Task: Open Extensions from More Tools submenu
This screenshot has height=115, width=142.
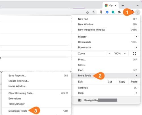Action: tap(36, 99)
